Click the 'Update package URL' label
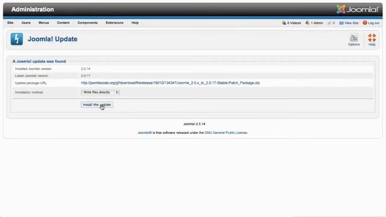This screenshot has width=386, height=217. pos(31,83)
